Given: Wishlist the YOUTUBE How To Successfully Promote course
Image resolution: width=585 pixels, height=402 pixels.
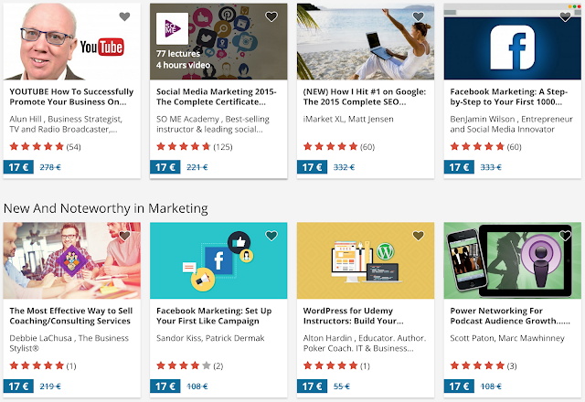Looking at the screenshot, I should (x=124, y=16).
